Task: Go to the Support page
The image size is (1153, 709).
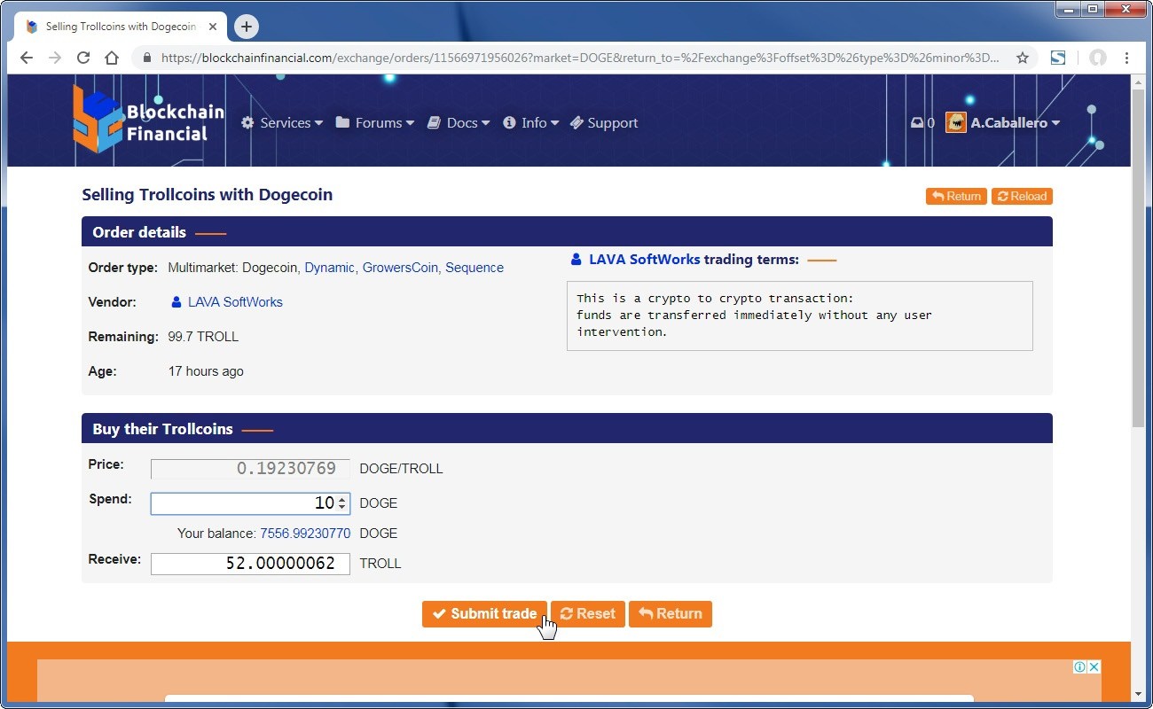Action: click(604, 123)
